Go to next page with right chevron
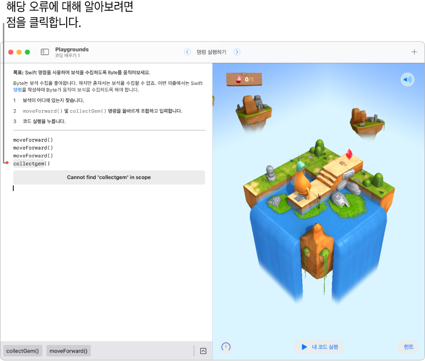425x361 pixels. (237, 52)
